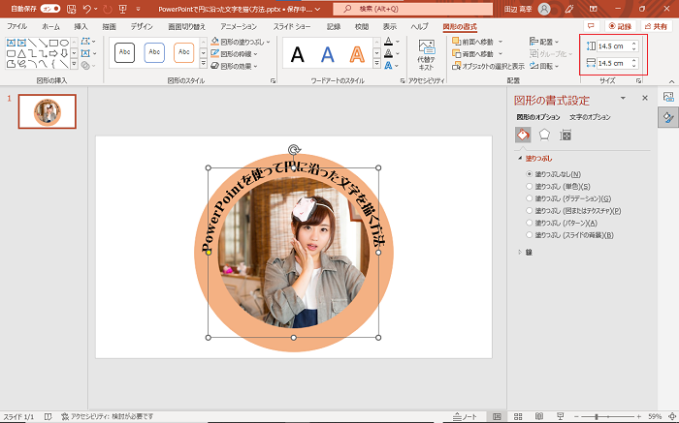Select the Fill & Line bucket icon

point(523,136)
